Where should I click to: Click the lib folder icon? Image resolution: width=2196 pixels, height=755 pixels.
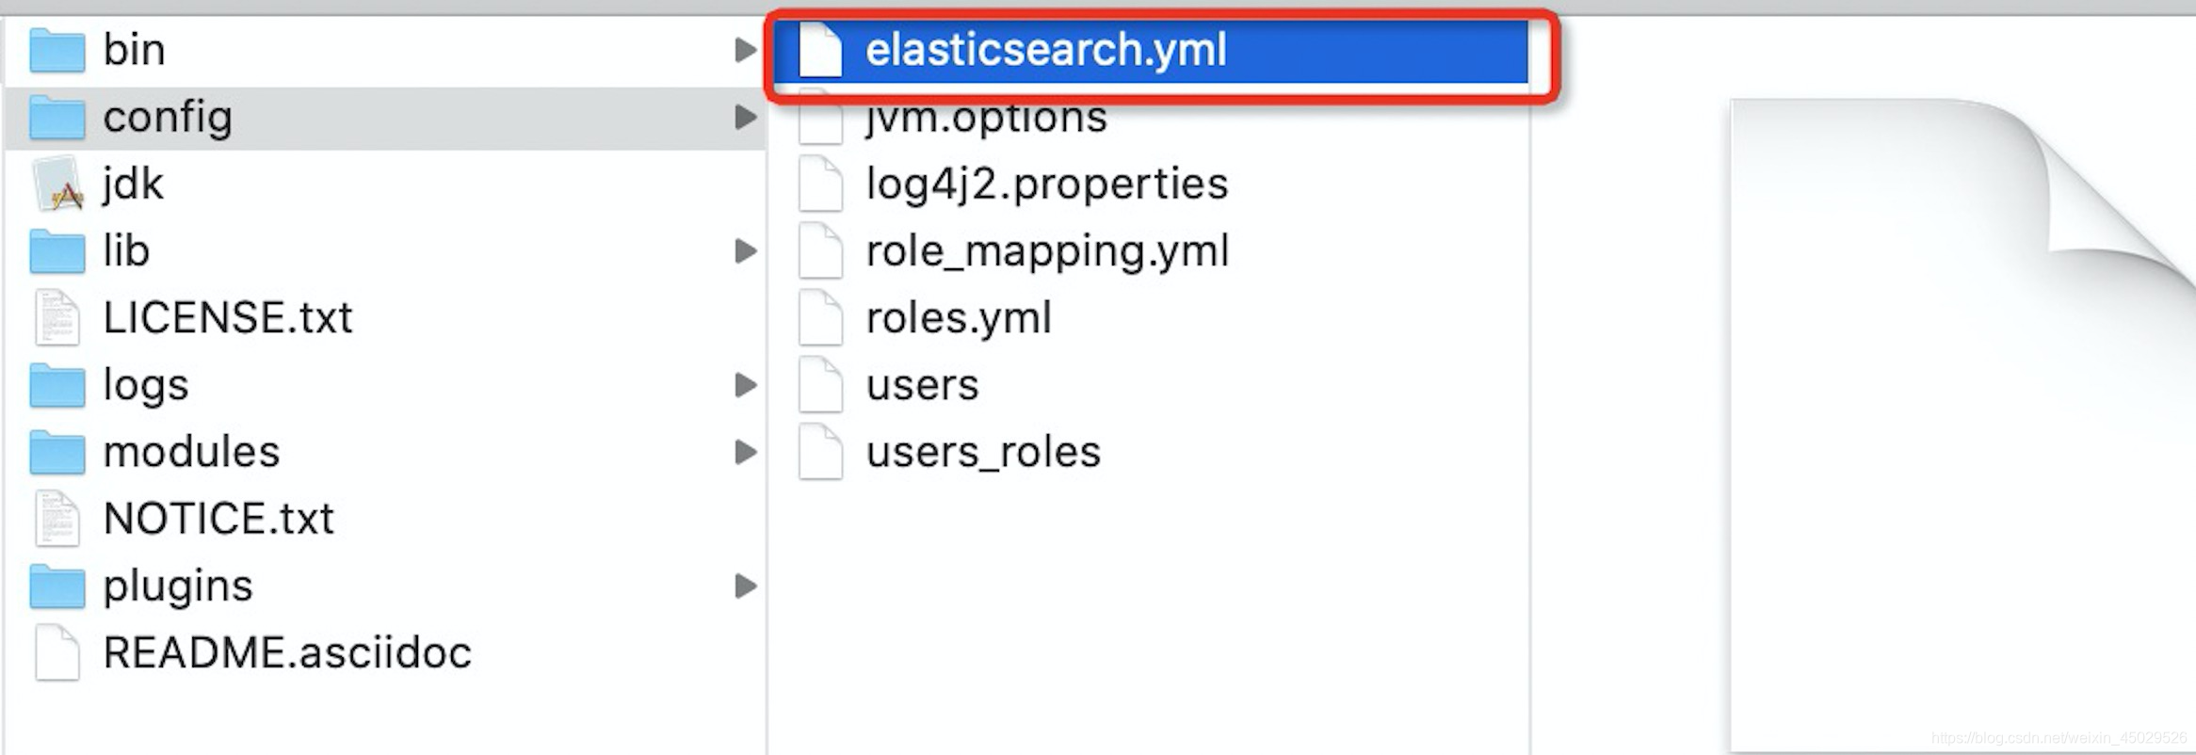coord(57,251)
